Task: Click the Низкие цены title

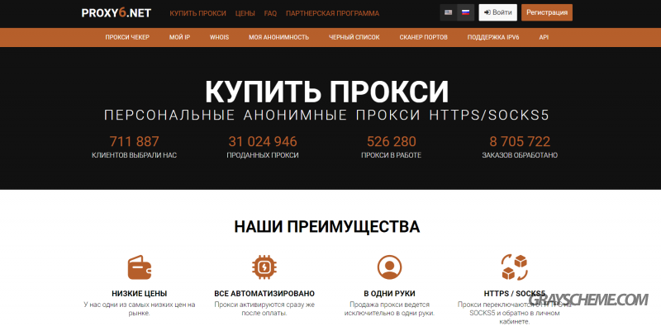Action: [140, 294]
